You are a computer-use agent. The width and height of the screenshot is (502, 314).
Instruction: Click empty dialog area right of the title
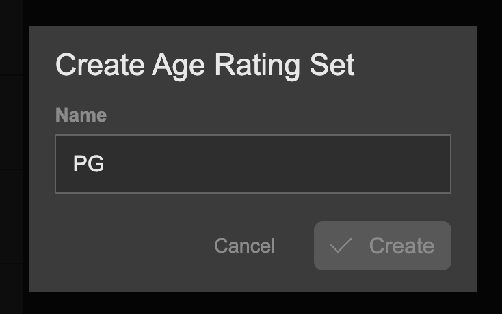[417, 66]
